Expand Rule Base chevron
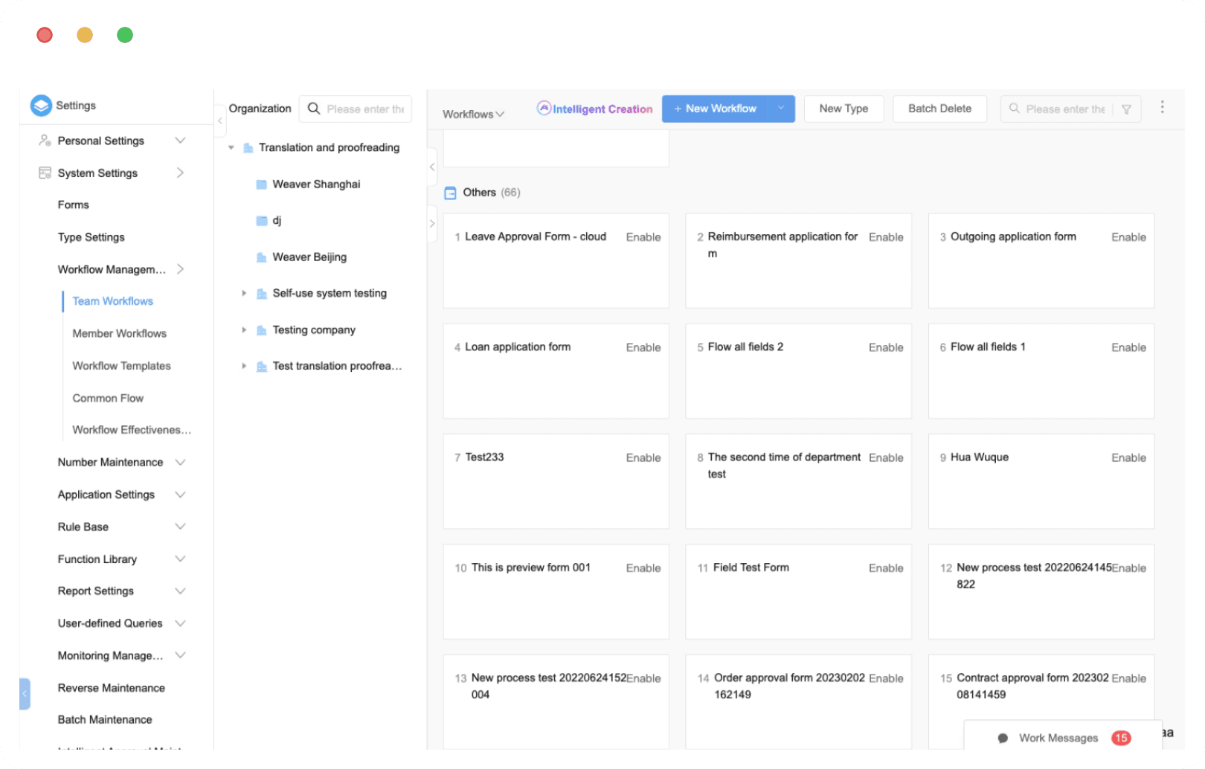1205x769 pixels. click(x=180, y=527)
